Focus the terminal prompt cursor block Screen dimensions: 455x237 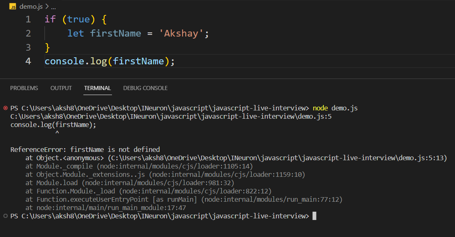(x=314, y=216)
